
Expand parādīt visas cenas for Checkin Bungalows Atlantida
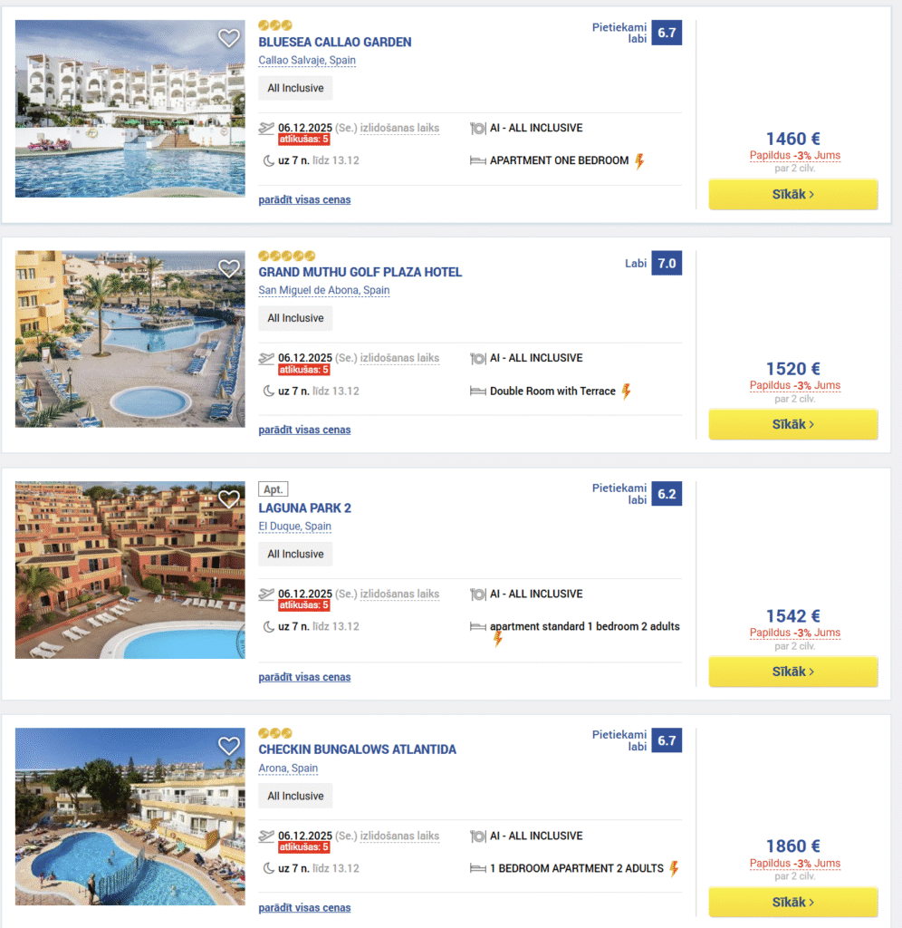304,907
